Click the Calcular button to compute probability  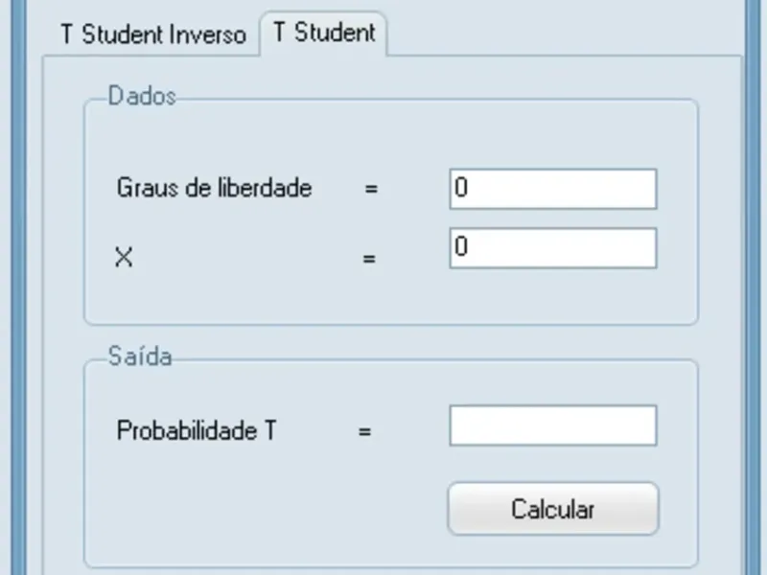[x=552, y=509]
